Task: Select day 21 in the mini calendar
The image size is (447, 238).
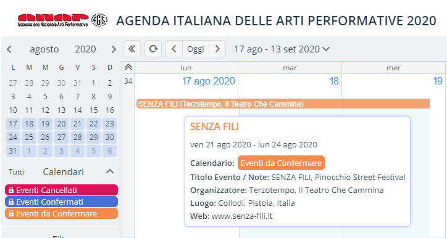Action: (x=78, y=124)
